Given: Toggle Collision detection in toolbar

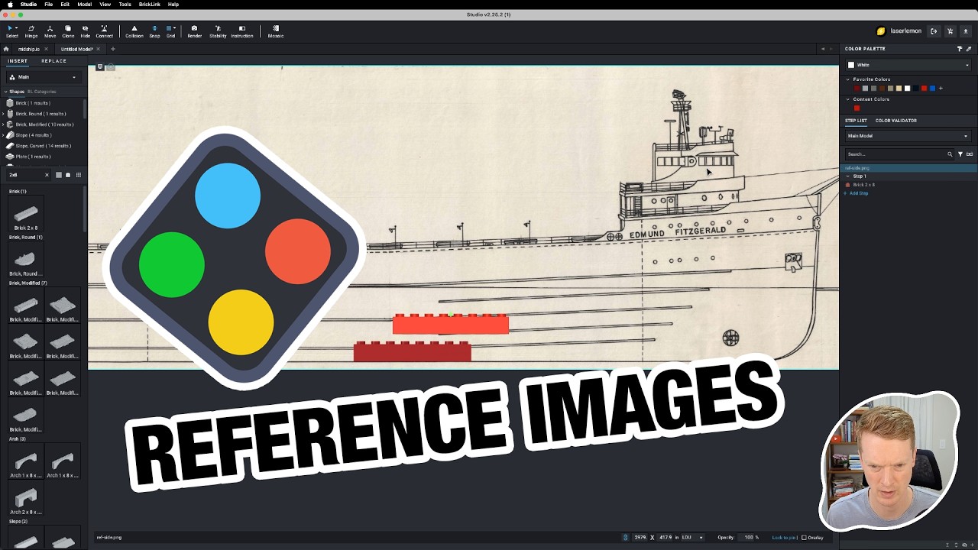Looking at the screenshot, I should point(134,31).
